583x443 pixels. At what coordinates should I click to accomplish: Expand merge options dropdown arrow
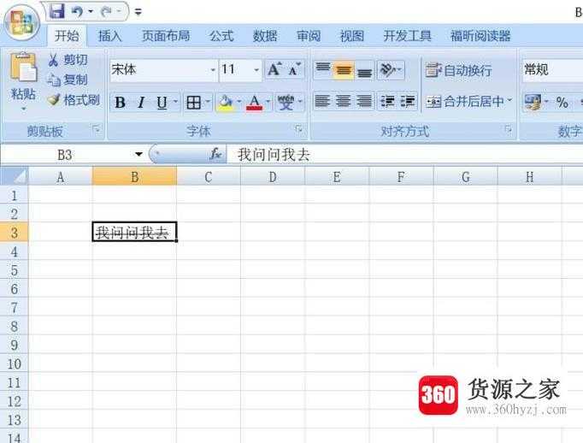coord(509,100)
